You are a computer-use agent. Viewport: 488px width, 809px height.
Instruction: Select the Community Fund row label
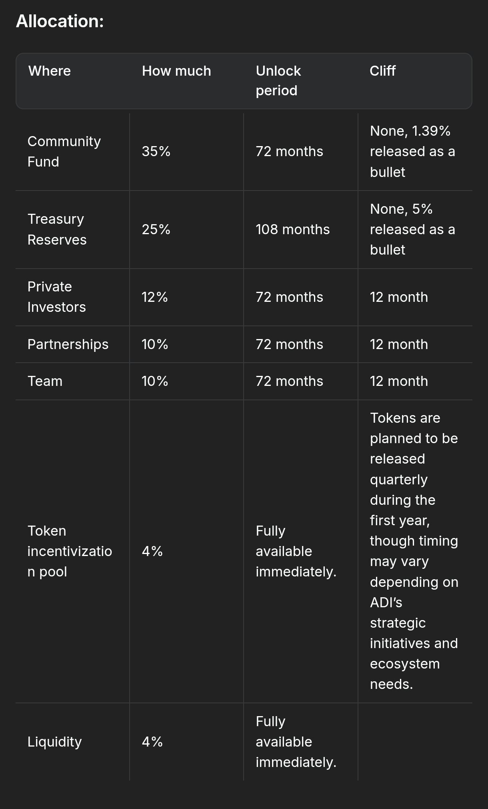pyautogui.click(x=64, y=151)
